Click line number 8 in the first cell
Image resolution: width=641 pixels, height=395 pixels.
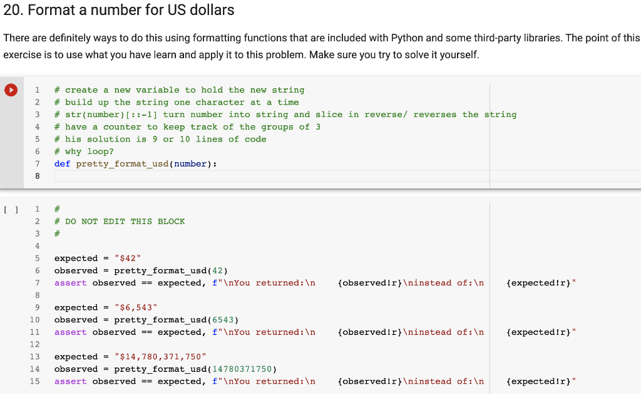(x=37, y=176)
